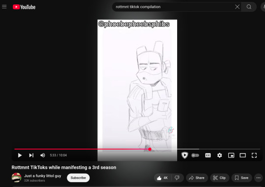265x187 pixels.
Task: Click the search field containing 'rottmnt tiktok compilation'
Action: (174, 7)
